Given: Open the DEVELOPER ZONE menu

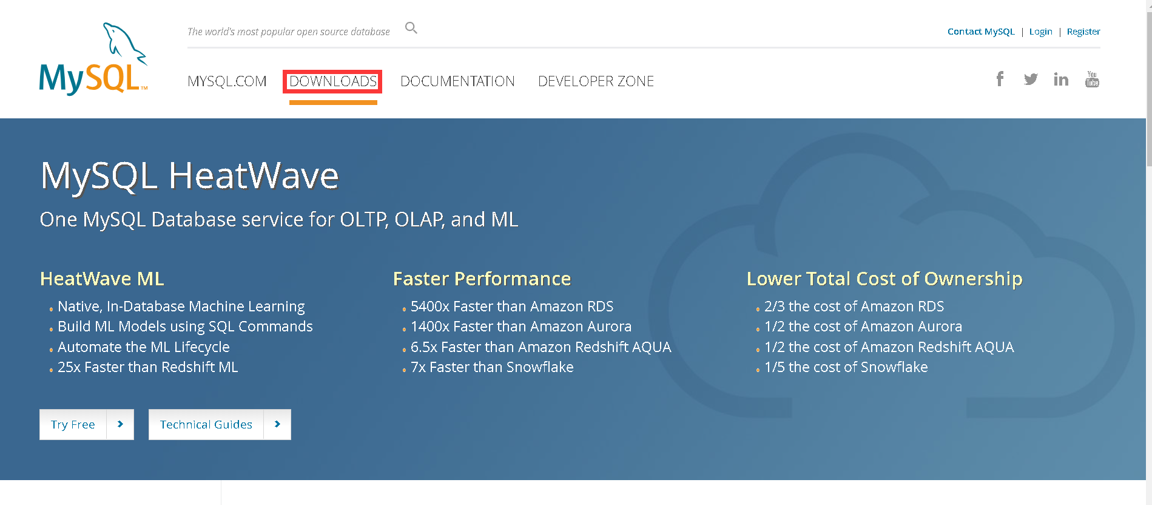Looking at the screenshot, I should pos(596,81).
